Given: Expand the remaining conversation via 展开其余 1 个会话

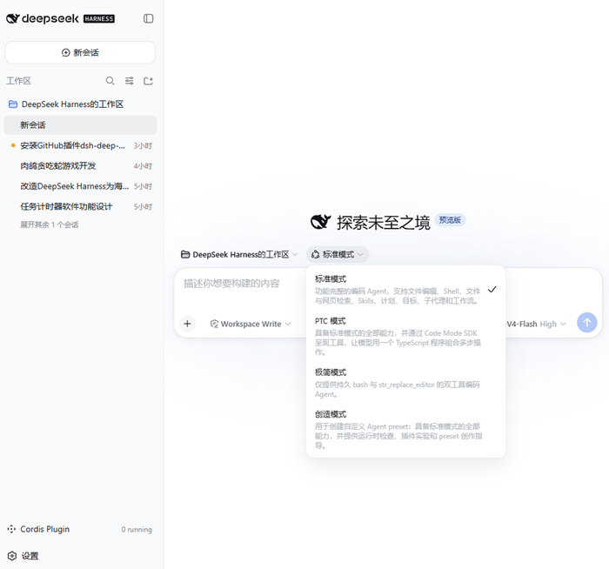Looking at the screenshot, I should pyautogui.click(x=50, y=224).
